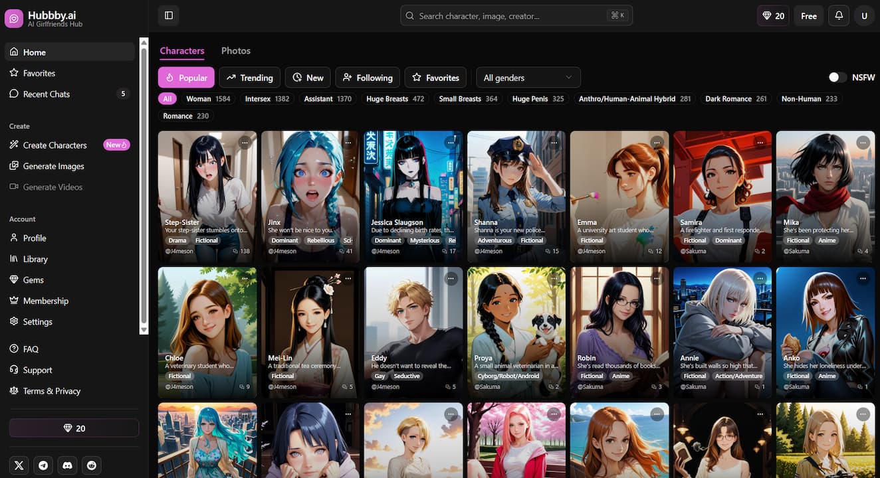The image size is (880, 478).
Task: Open options menu on Emma card
Action: (657, 142)
